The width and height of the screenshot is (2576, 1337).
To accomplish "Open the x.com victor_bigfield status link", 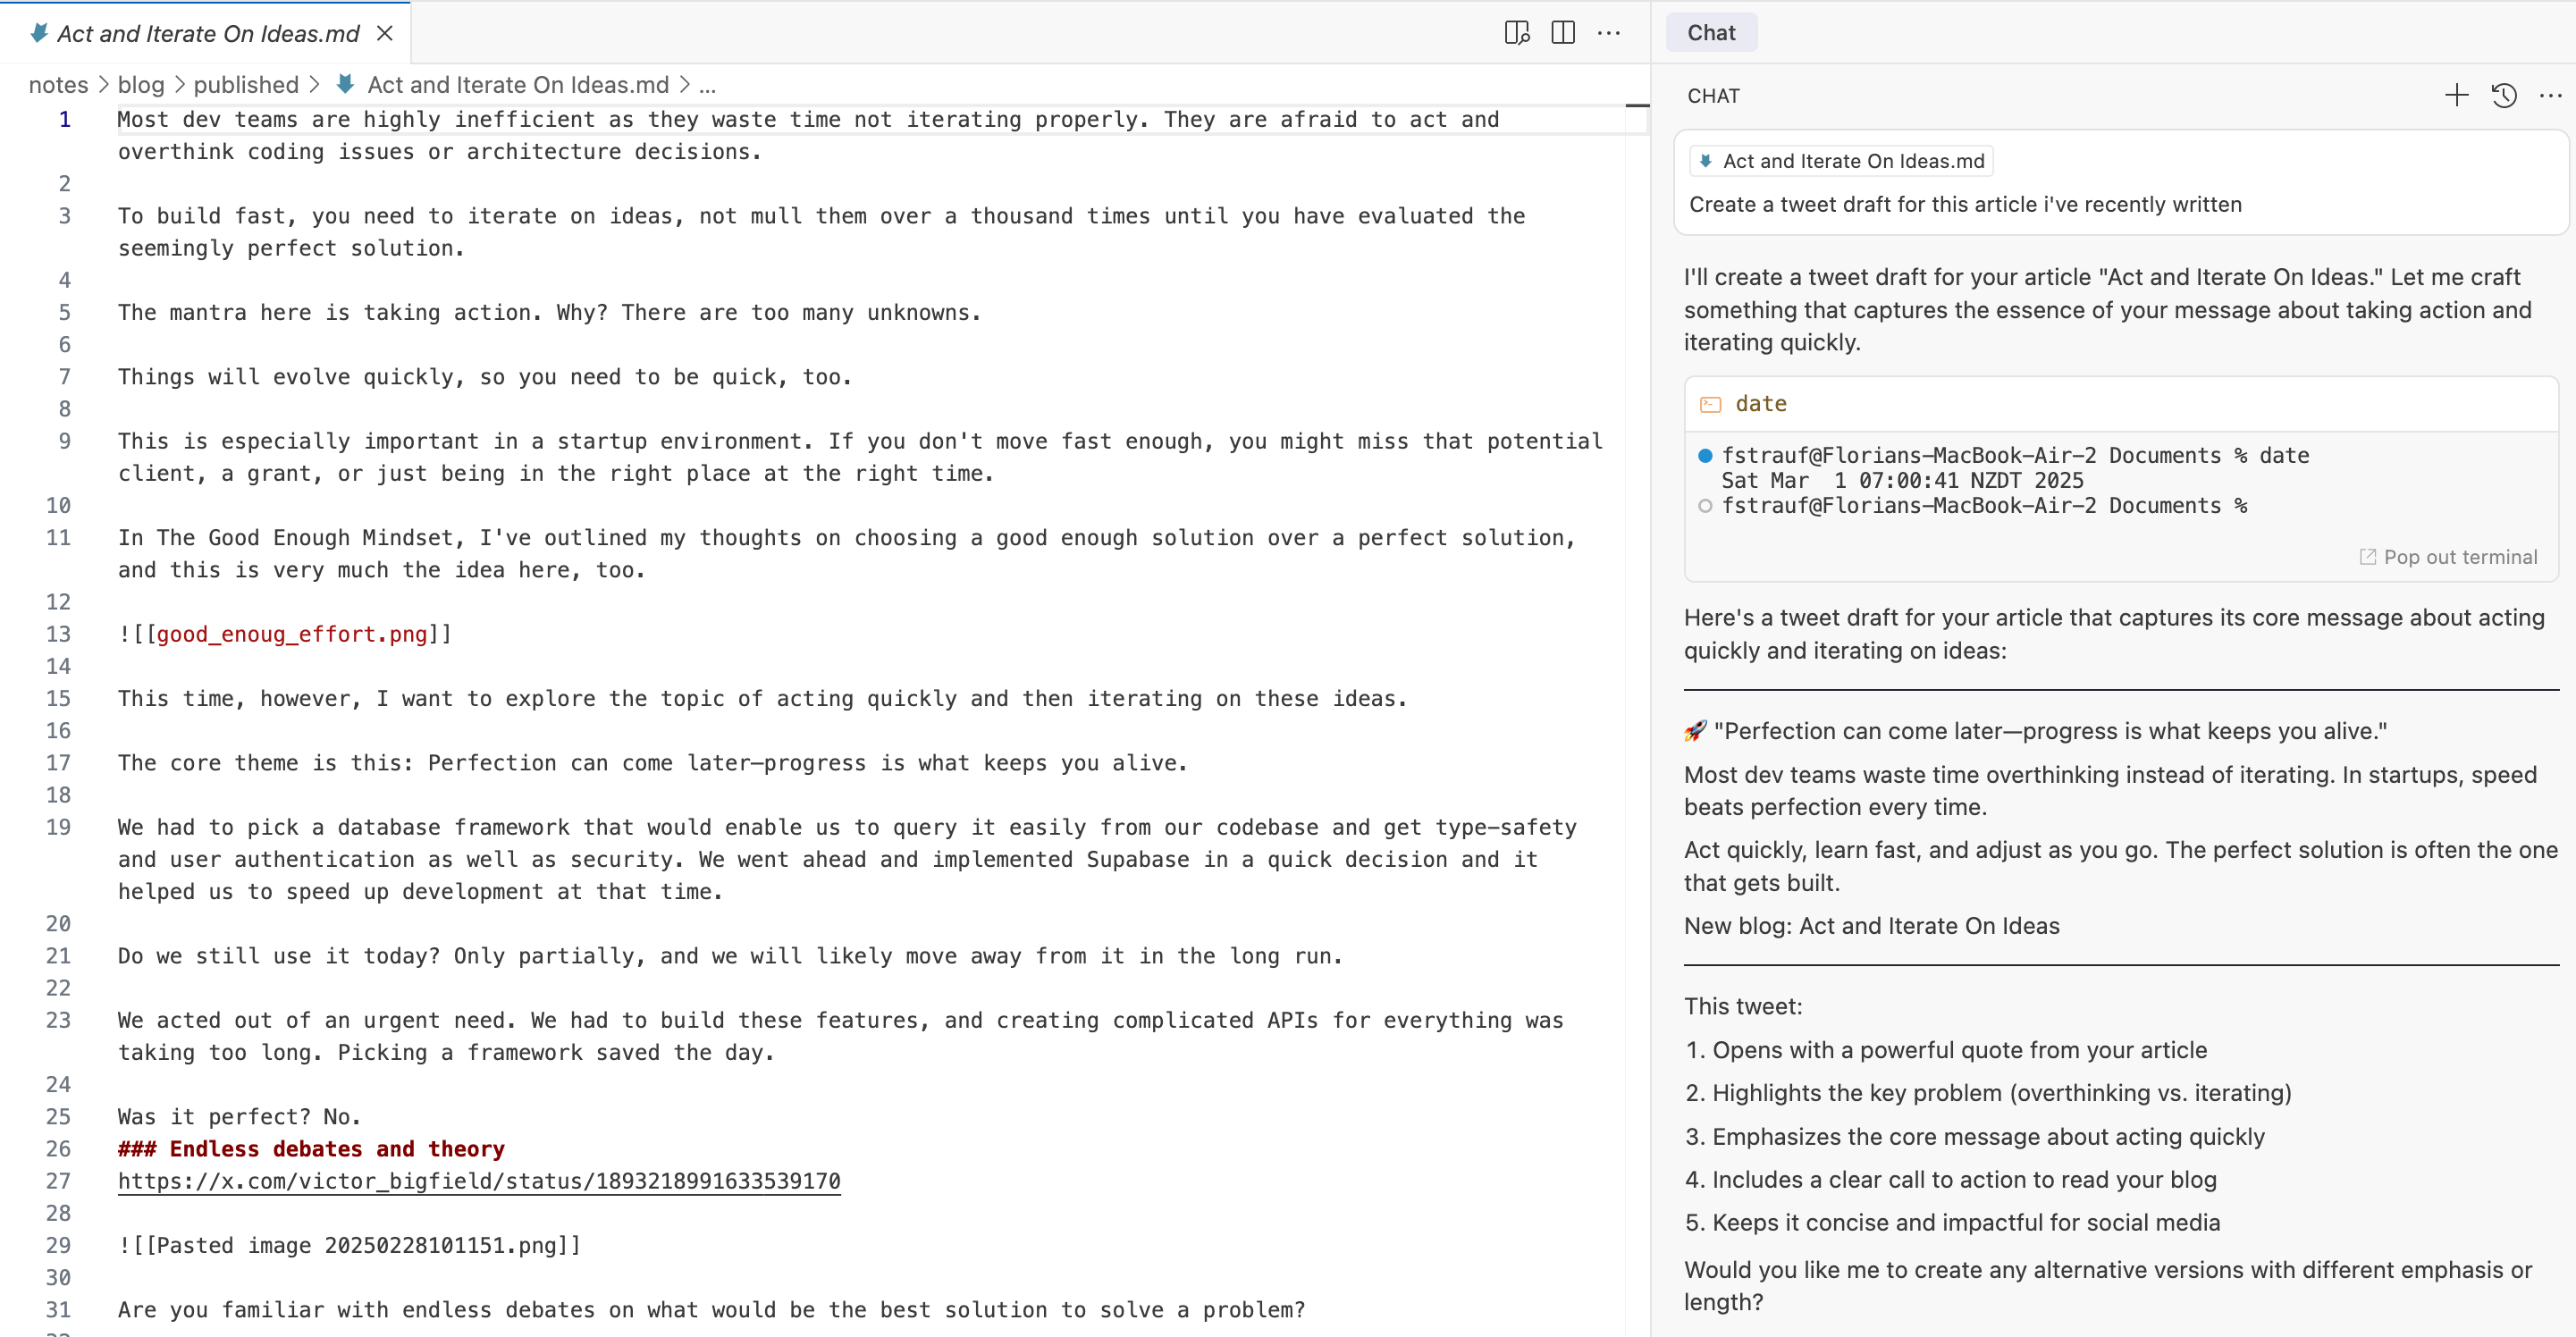I will 479,1181.
